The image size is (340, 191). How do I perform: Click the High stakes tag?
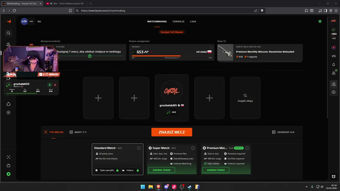point(212,164)
